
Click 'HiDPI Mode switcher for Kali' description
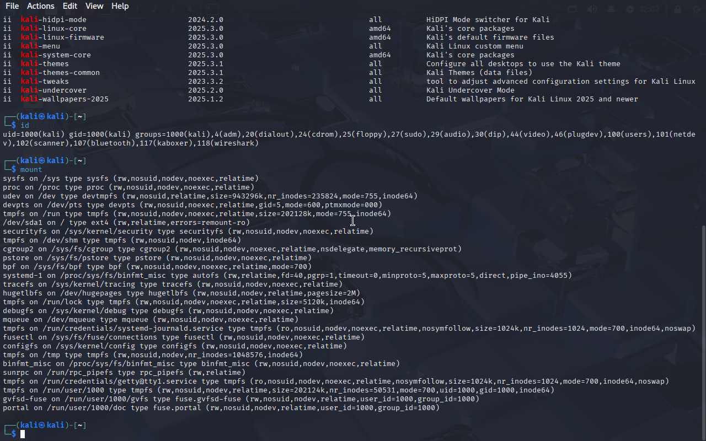tap(488, 20)
